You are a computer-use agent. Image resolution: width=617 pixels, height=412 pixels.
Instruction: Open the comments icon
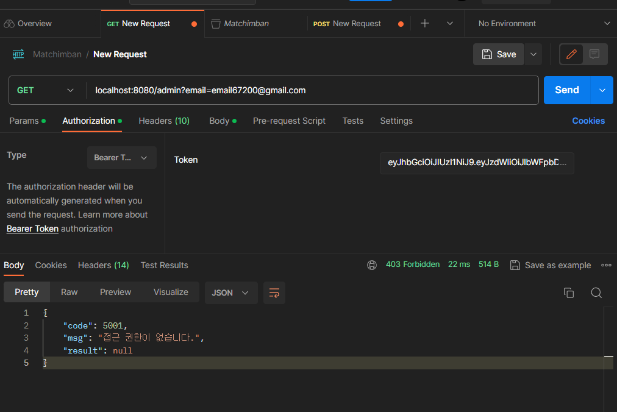[x=594, y=54]
